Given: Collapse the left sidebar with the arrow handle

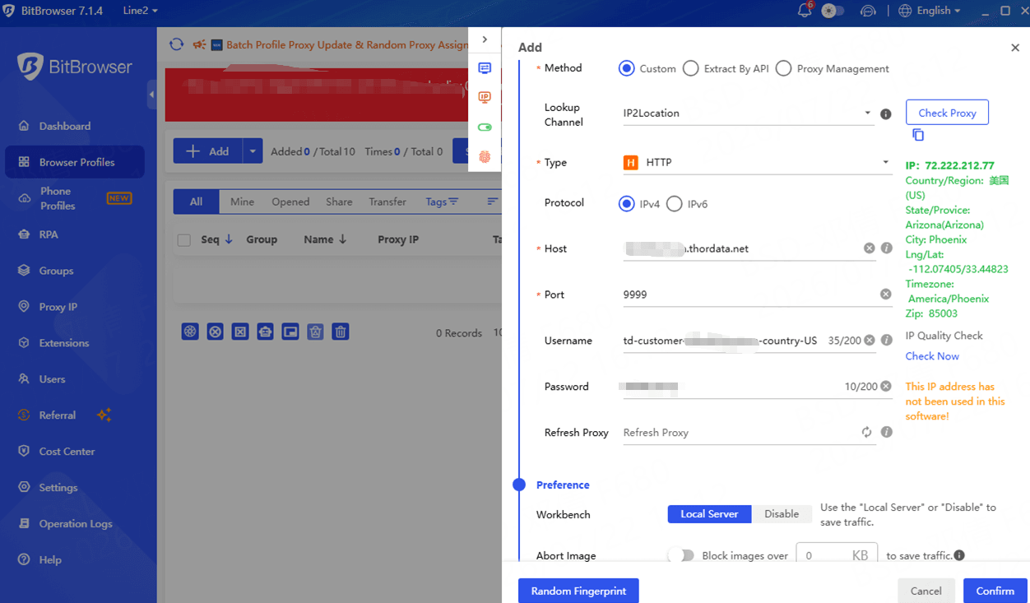Looking at the screenshot, I should tap(152, 95).
